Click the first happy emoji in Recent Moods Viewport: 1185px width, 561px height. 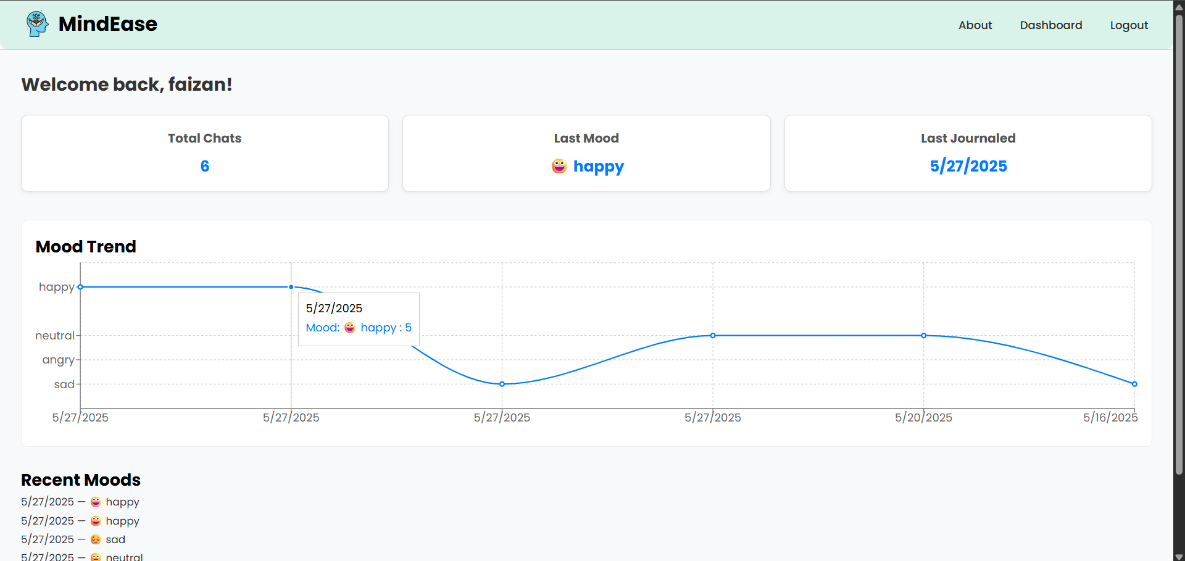coord(96,502)
